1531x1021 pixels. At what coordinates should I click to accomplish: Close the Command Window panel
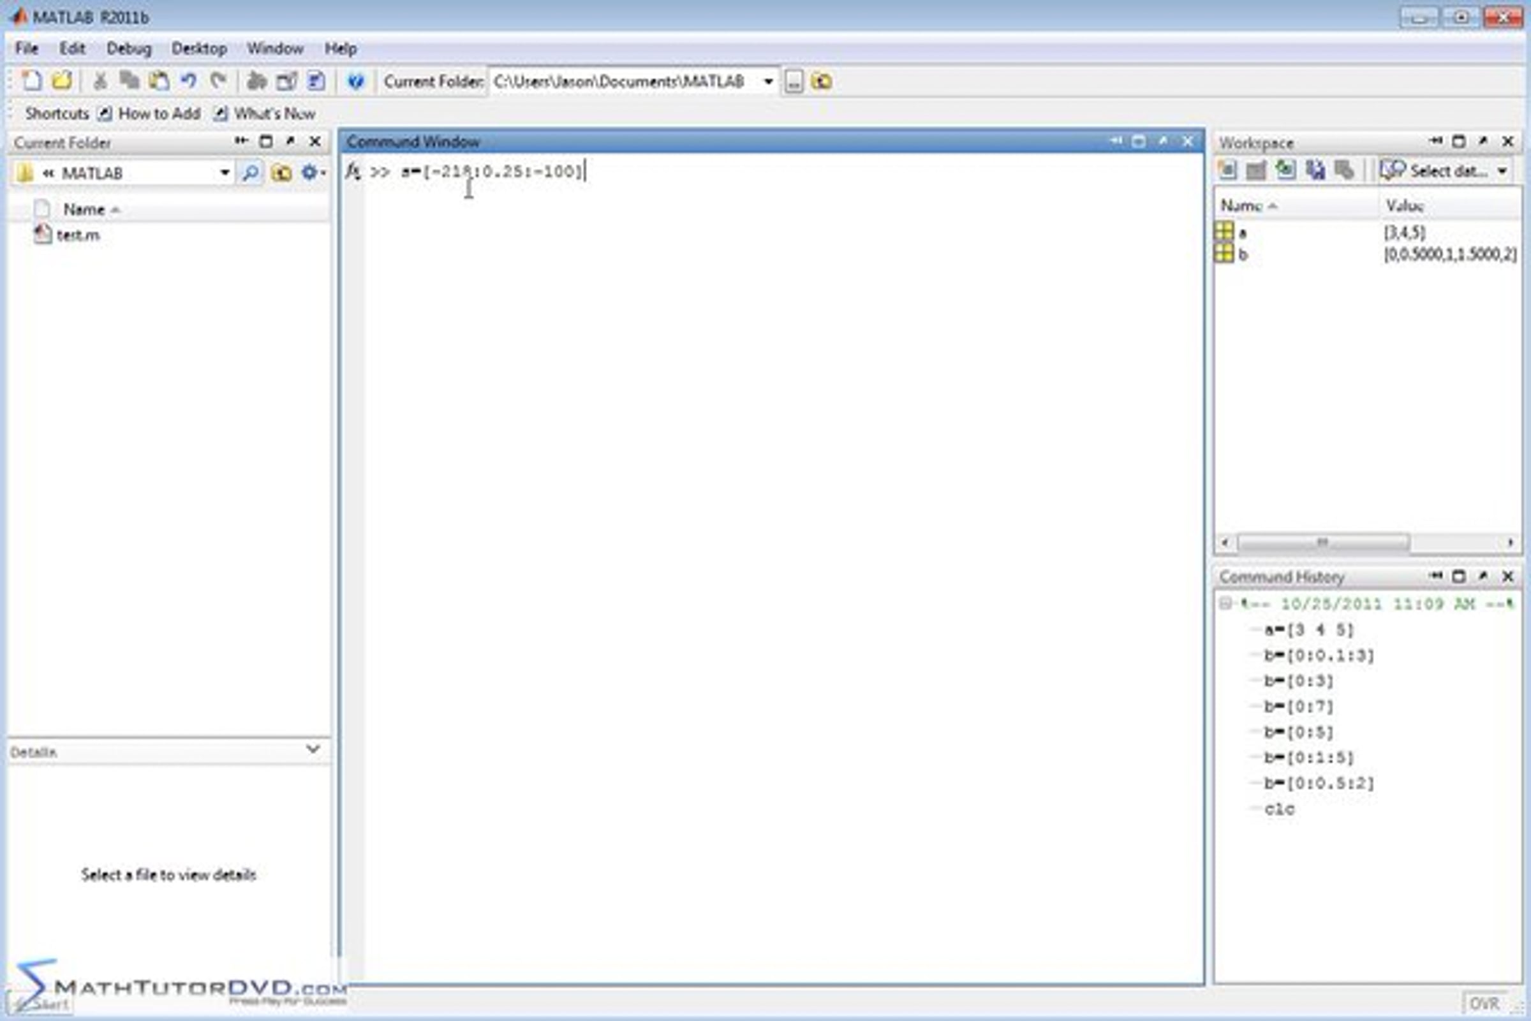pos(1188,142)
